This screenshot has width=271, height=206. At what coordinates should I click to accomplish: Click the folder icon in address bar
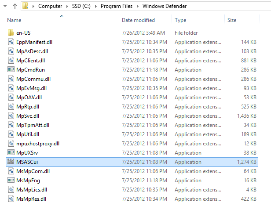[x=25, y=6]
